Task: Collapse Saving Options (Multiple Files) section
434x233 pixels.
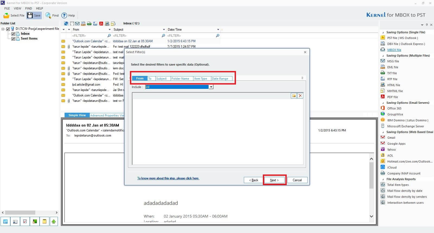Action: [x=383, y=56]
